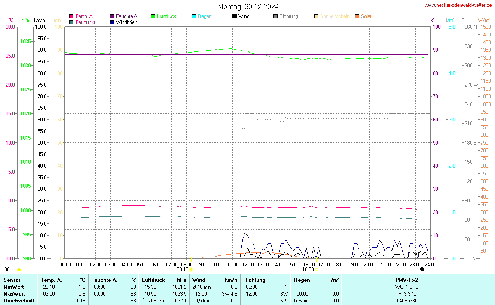Click the green Luftdruck legend swatch
This screenshot has width=495, height=305.
pos(153,16)
